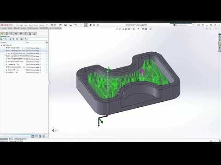Select the highlighted second operation row

24,50
